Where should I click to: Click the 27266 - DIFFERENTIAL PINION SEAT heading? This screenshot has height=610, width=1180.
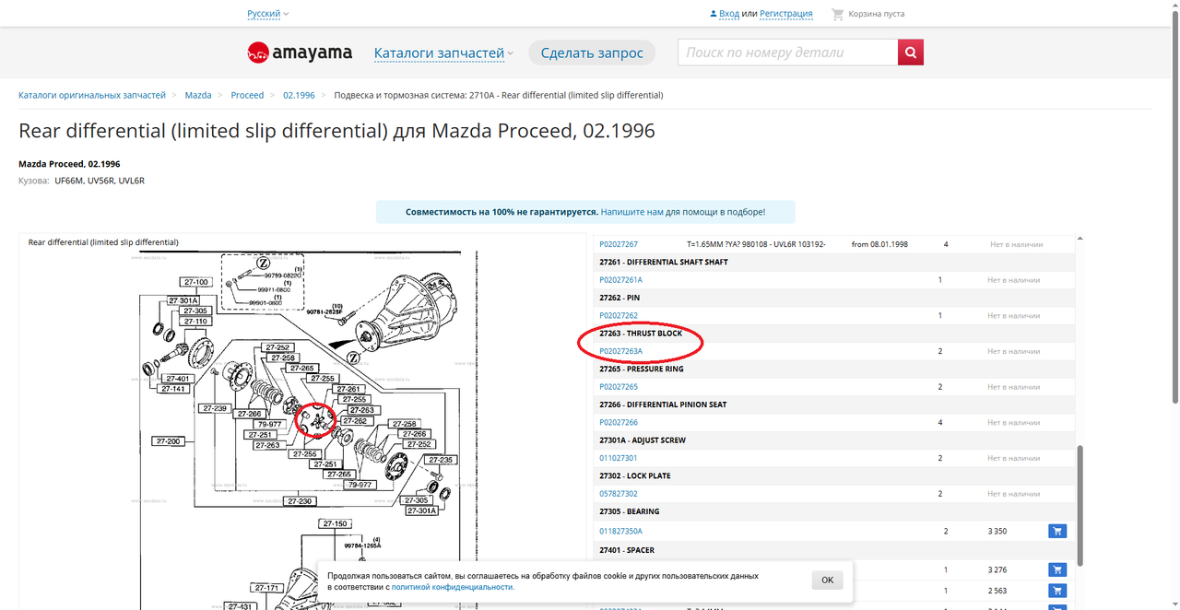[x=663, y=405]
